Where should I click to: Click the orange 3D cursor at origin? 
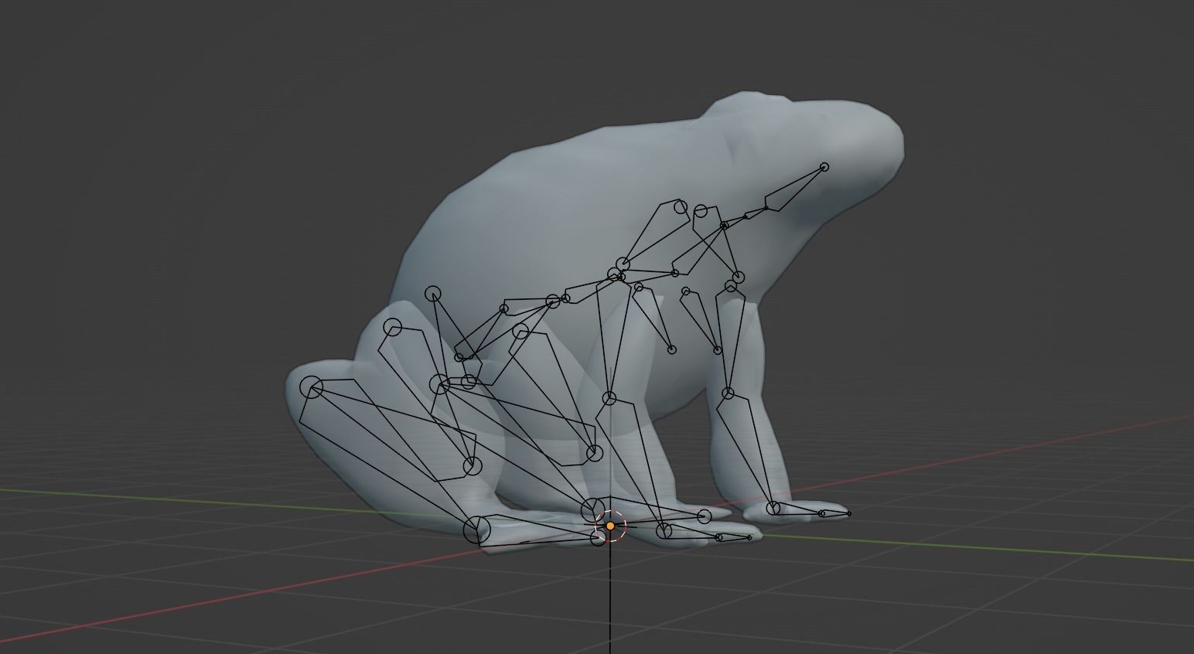(610, 526)
